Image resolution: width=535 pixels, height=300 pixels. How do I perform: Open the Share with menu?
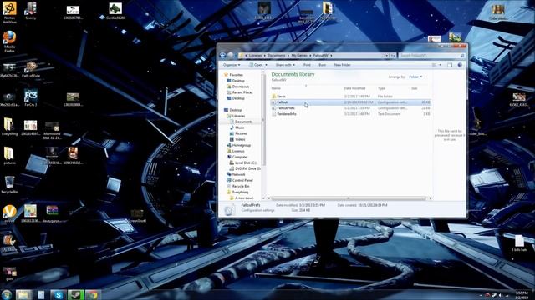(285, 65)
